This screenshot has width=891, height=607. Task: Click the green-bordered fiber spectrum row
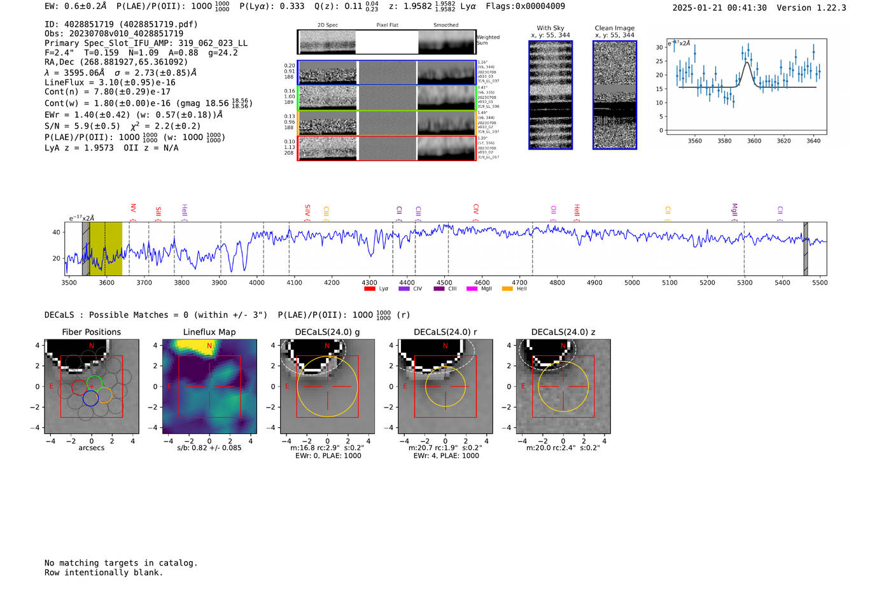click(387, 97)
